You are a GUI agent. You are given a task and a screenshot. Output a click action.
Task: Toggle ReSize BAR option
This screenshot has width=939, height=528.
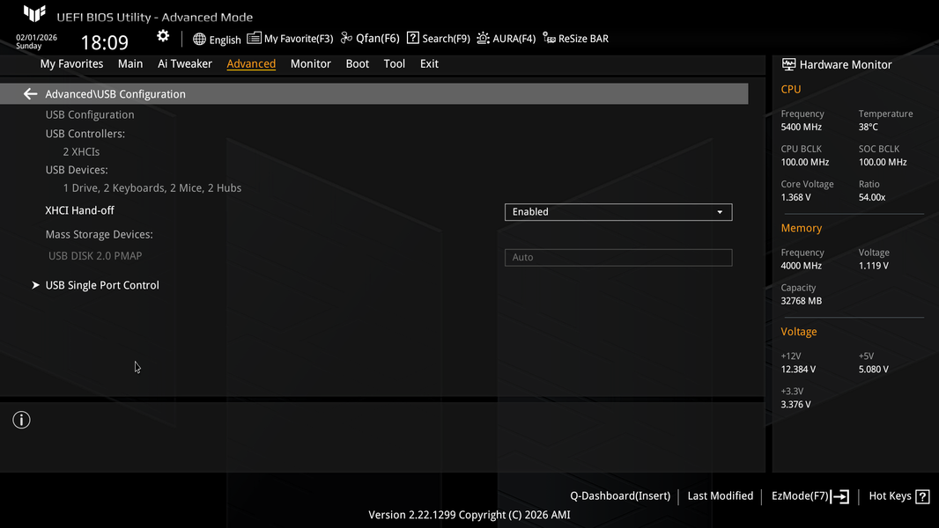(575, 38)
